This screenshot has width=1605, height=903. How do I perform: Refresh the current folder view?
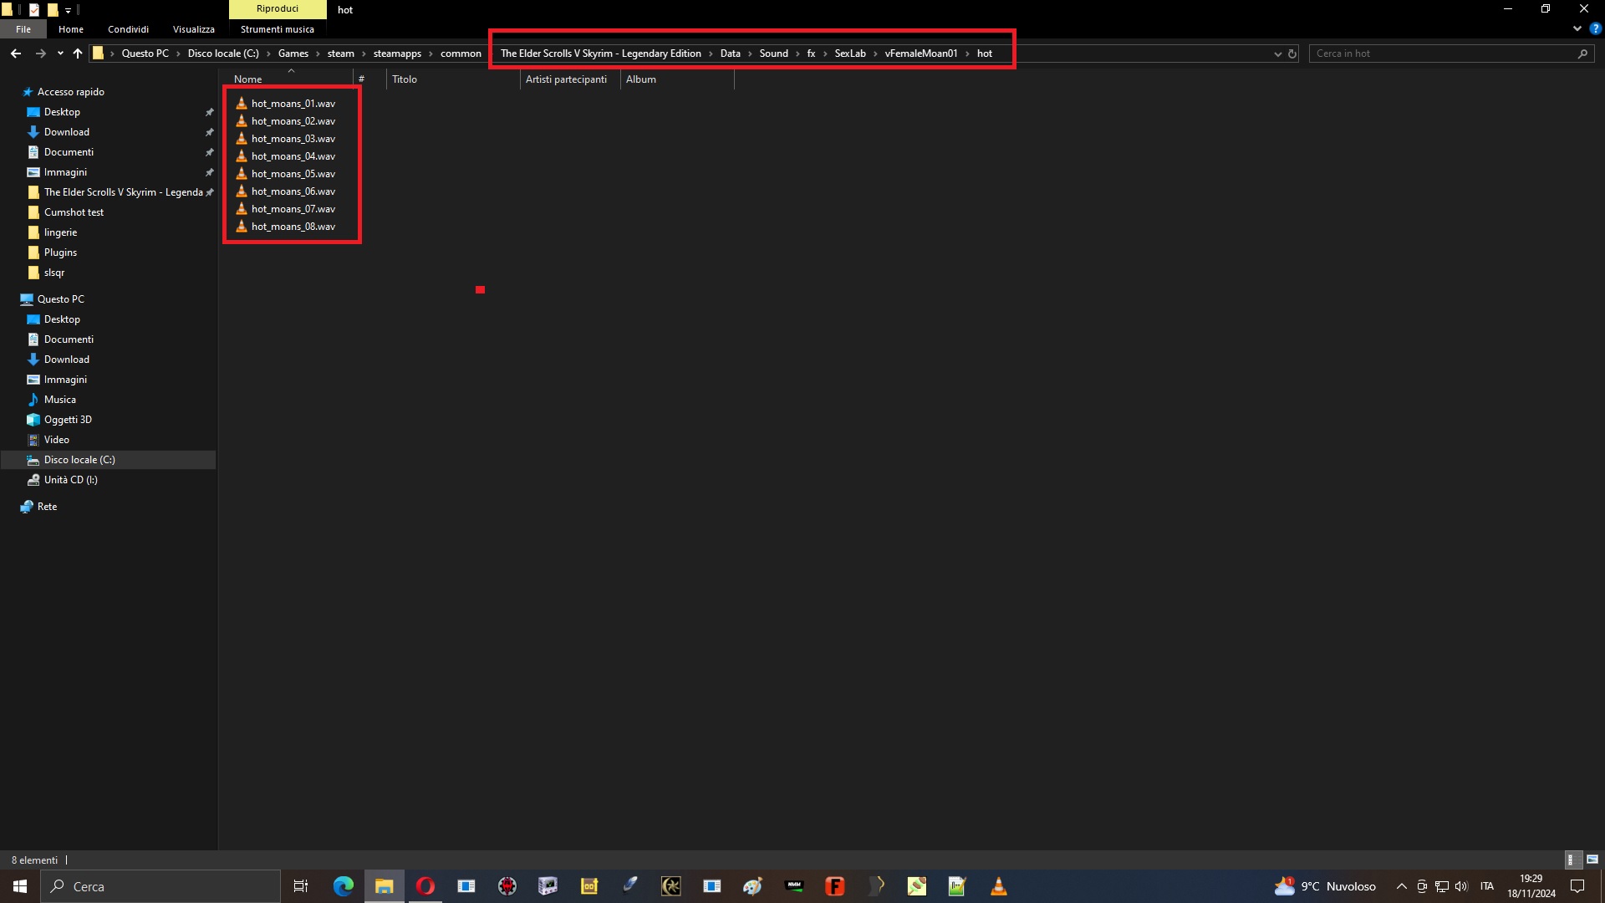pos(1292,54)
